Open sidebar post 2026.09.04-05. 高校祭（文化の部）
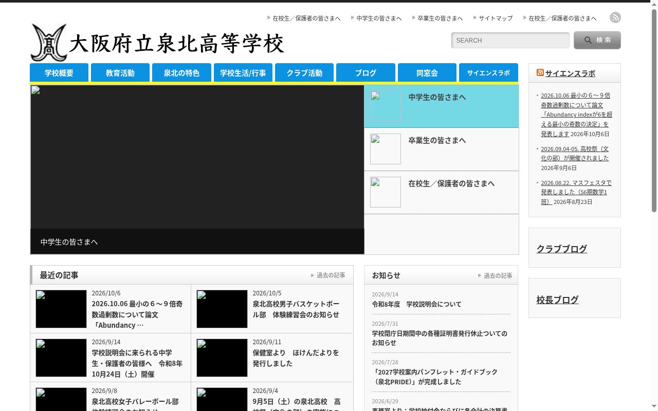 click(x=575, y=153)
